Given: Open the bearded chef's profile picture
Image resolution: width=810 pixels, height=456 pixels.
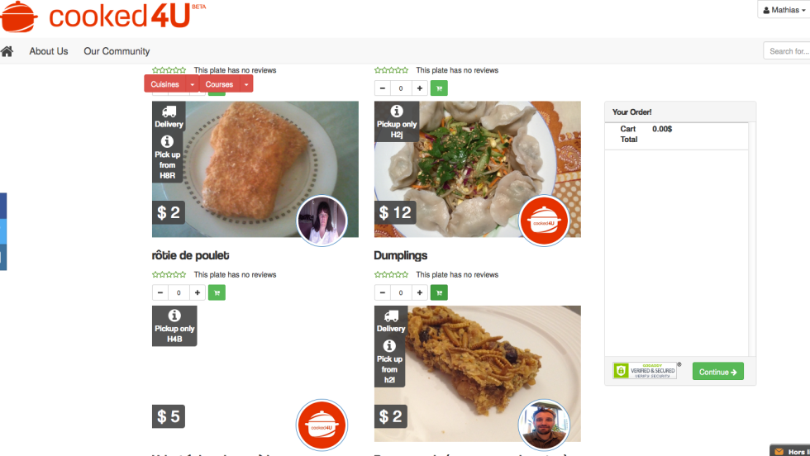Looking at the screenshot, I should (544, 425).
